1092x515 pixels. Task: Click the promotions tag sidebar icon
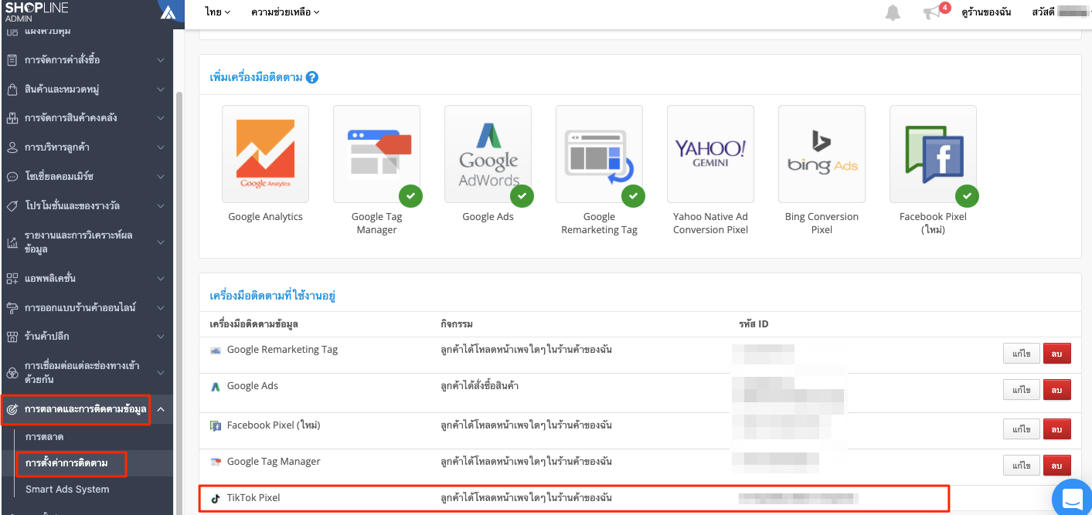(12, 205)
